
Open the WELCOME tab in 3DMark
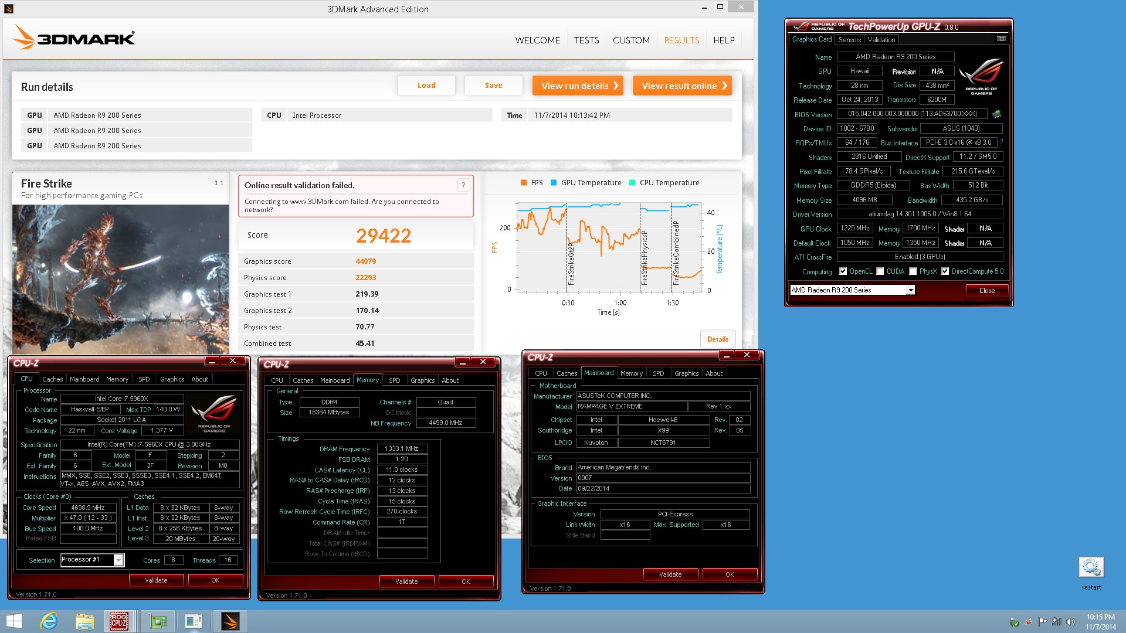pos(538,40)
